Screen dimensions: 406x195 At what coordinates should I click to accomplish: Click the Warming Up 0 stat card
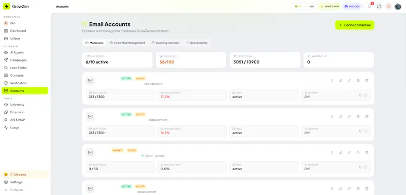[339, 60]
